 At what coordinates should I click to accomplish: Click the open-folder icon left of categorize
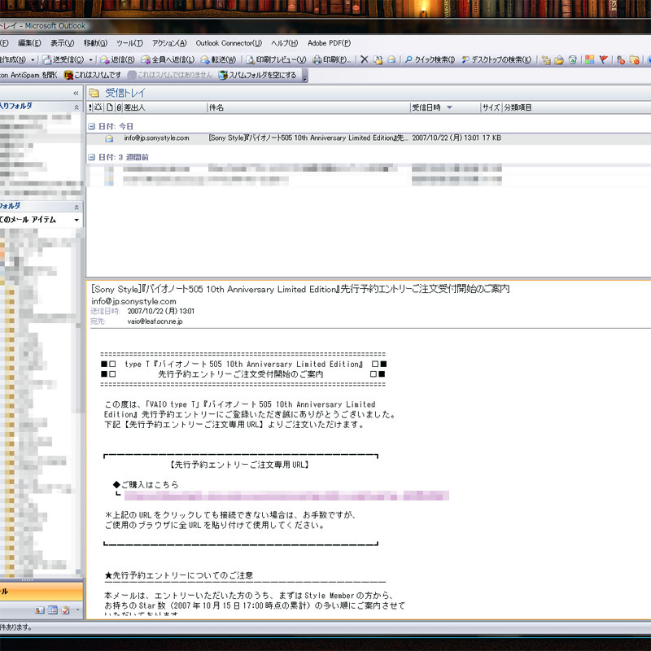559,59
